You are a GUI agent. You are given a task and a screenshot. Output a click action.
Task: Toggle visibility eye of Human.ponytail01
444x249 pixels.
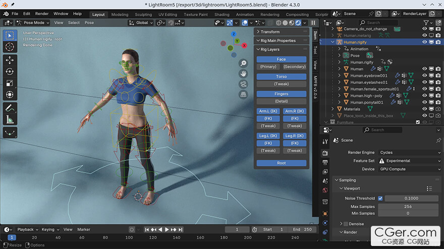point(424,102)
